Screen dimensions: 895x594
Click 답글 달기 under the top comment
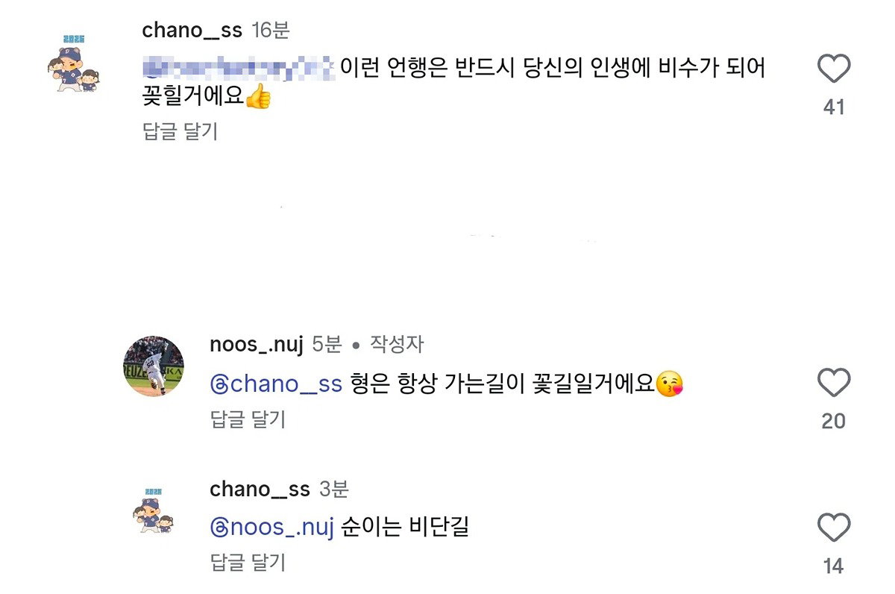click(x=180, y=131)
